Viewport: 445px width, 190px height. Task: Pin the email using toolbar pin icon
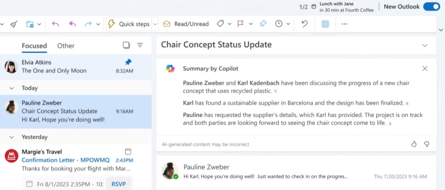tap(263, 24)
